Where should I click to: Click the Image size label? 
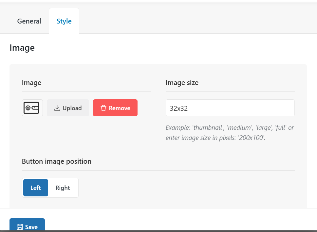(x=182, y=83)
